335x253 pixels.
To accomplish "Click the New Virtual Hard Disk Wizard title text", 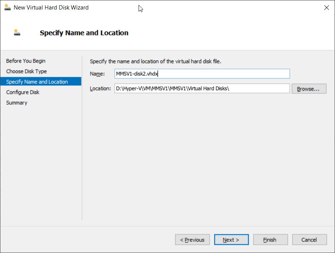I will coord(51,8).
